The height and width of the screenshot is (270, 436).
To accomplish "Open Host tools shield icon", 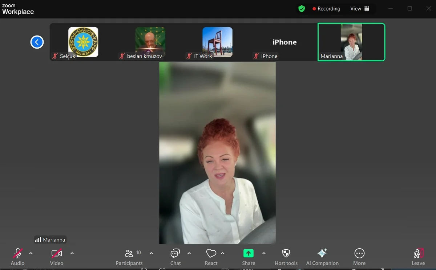I will coord(286,257).
